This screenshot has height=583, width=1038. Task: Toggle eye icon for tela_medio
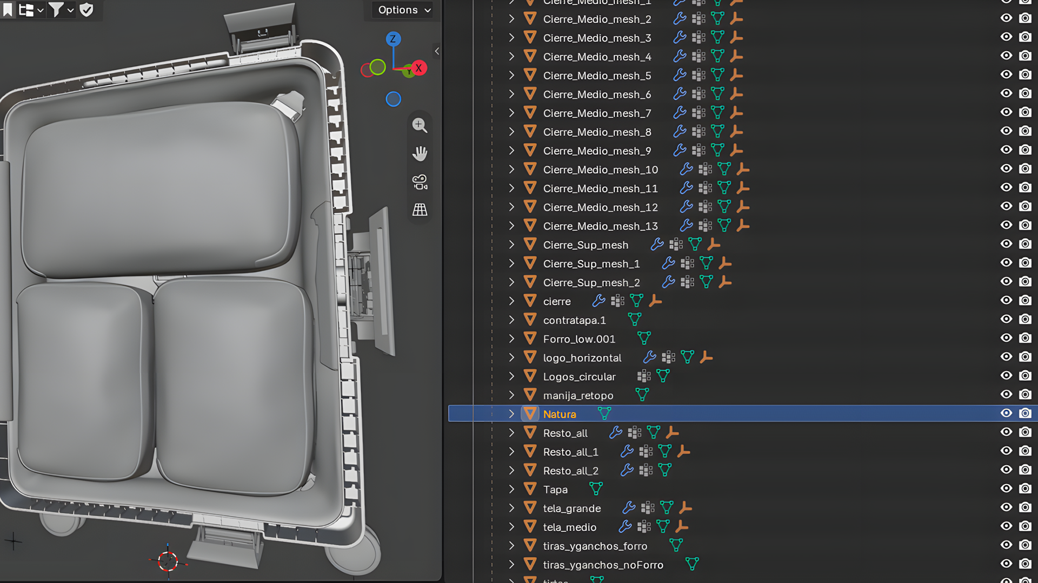click(1006, 526)
